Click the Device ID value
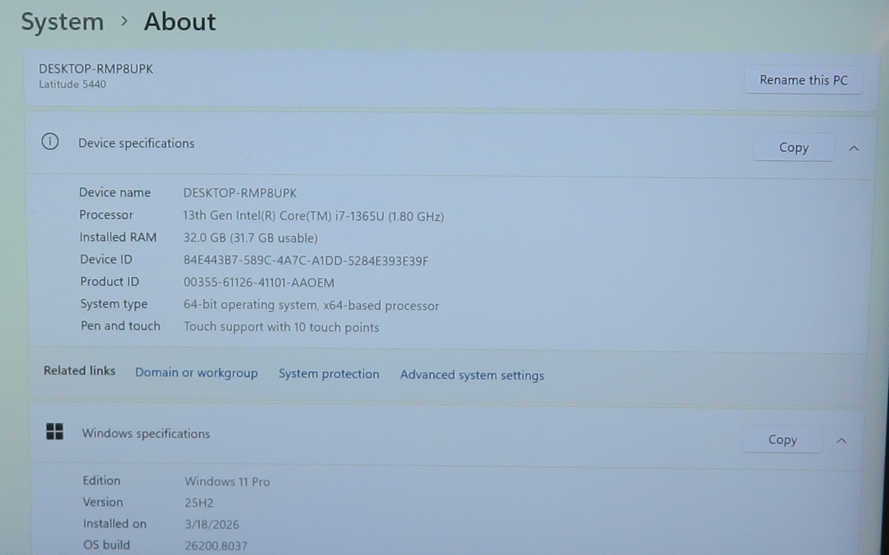Image resolution: width=889 pixels, height=555 pixels. pyautogui.click(x=306, y=261)
